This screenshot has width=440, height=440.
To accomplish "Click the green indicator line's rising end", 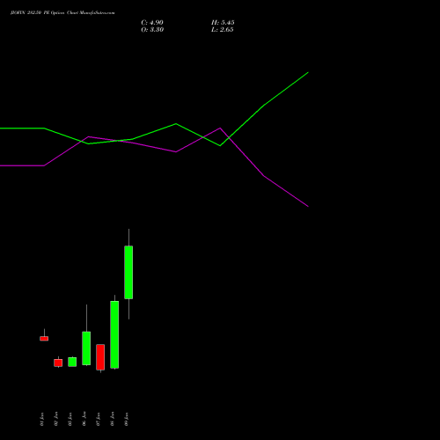I will point(308,72).
